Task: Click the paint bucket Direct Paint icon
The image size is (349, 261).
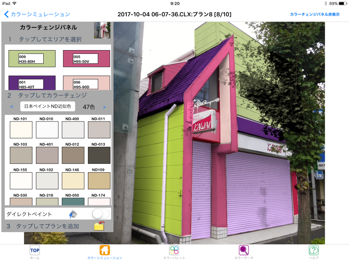Action: (x=73, y=214)
